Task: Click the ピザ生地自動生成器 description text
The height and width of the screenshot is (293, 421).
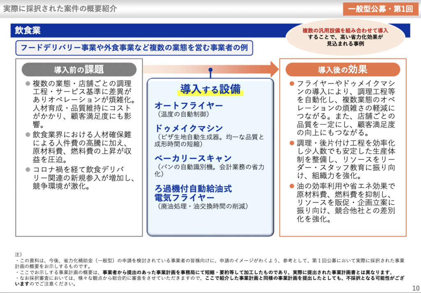Action: (x=209, y=140)
